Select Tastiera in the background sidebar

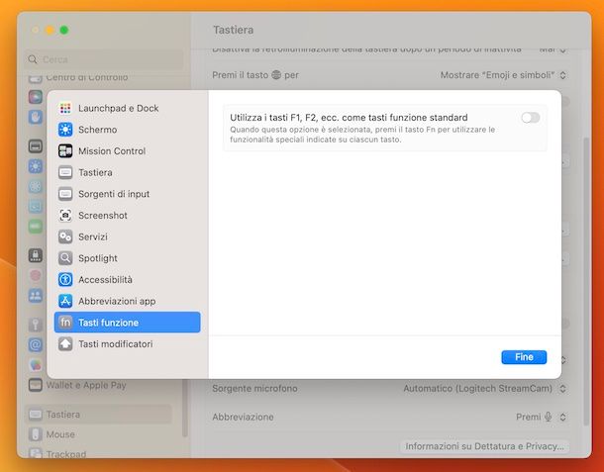[x=98, y=415]
